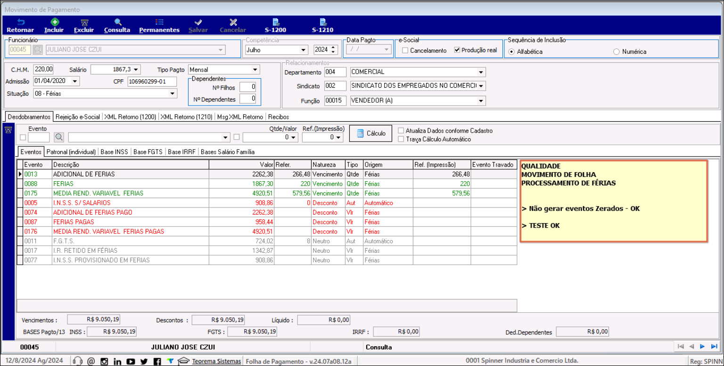Expand the Departamento COMERCIAL dropdown
Screen dimensions: 724x366
click(481, 72)
